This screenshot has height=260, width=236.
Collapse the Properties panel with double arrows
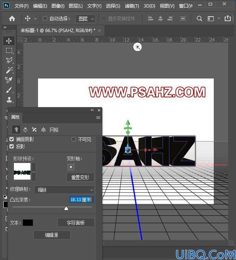(92, 110)
